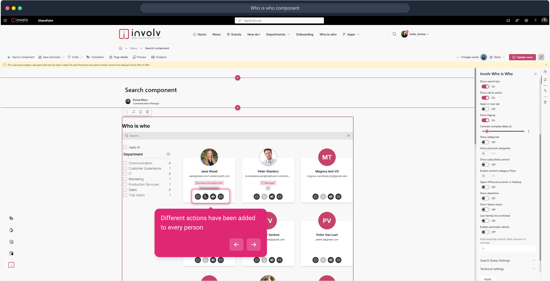
Task: Enable Show Teams status switch
Action: (485, 209)
